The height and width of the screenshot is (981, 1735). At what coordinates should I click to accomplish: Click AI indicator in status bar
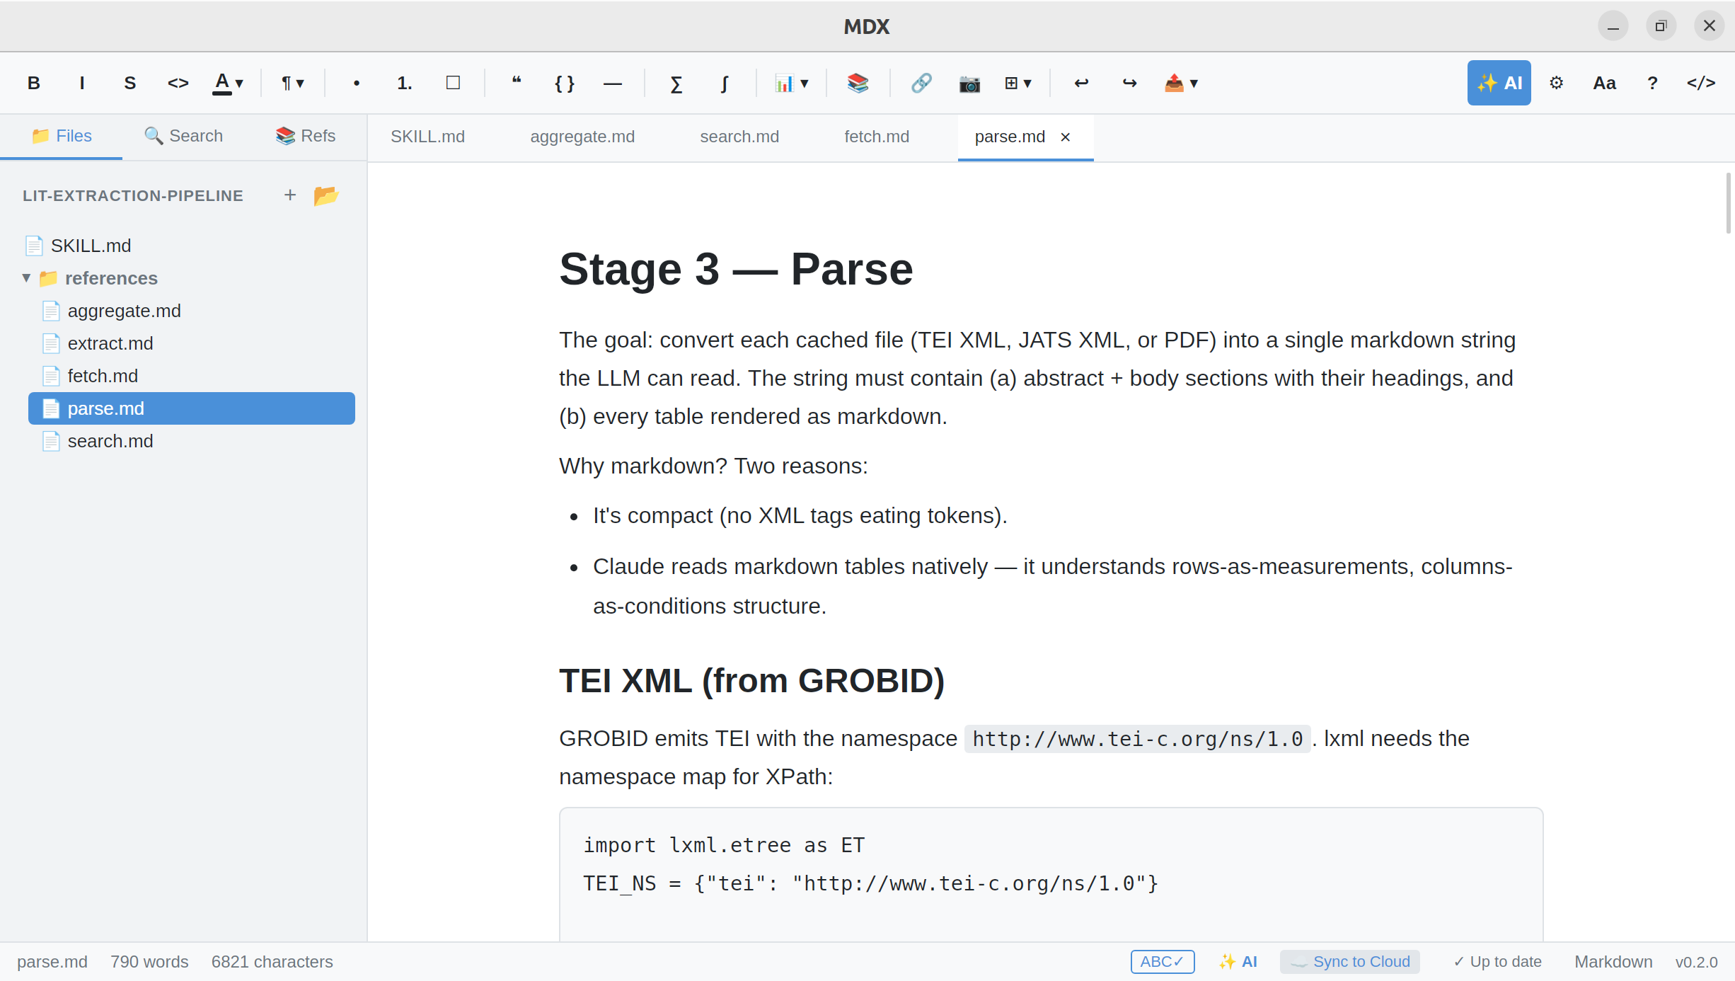point(1238,962)
